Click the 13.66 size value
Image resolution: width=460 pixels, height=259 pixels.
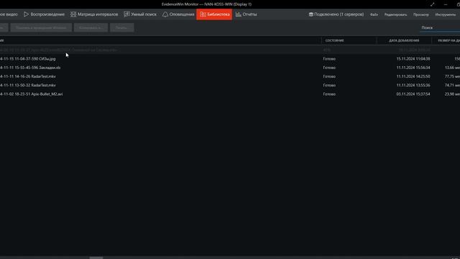[452, 68]
